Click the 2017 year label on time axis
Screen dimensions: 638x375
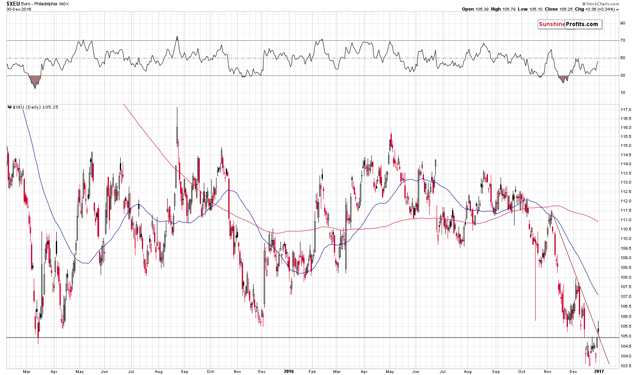click(598, 372)
